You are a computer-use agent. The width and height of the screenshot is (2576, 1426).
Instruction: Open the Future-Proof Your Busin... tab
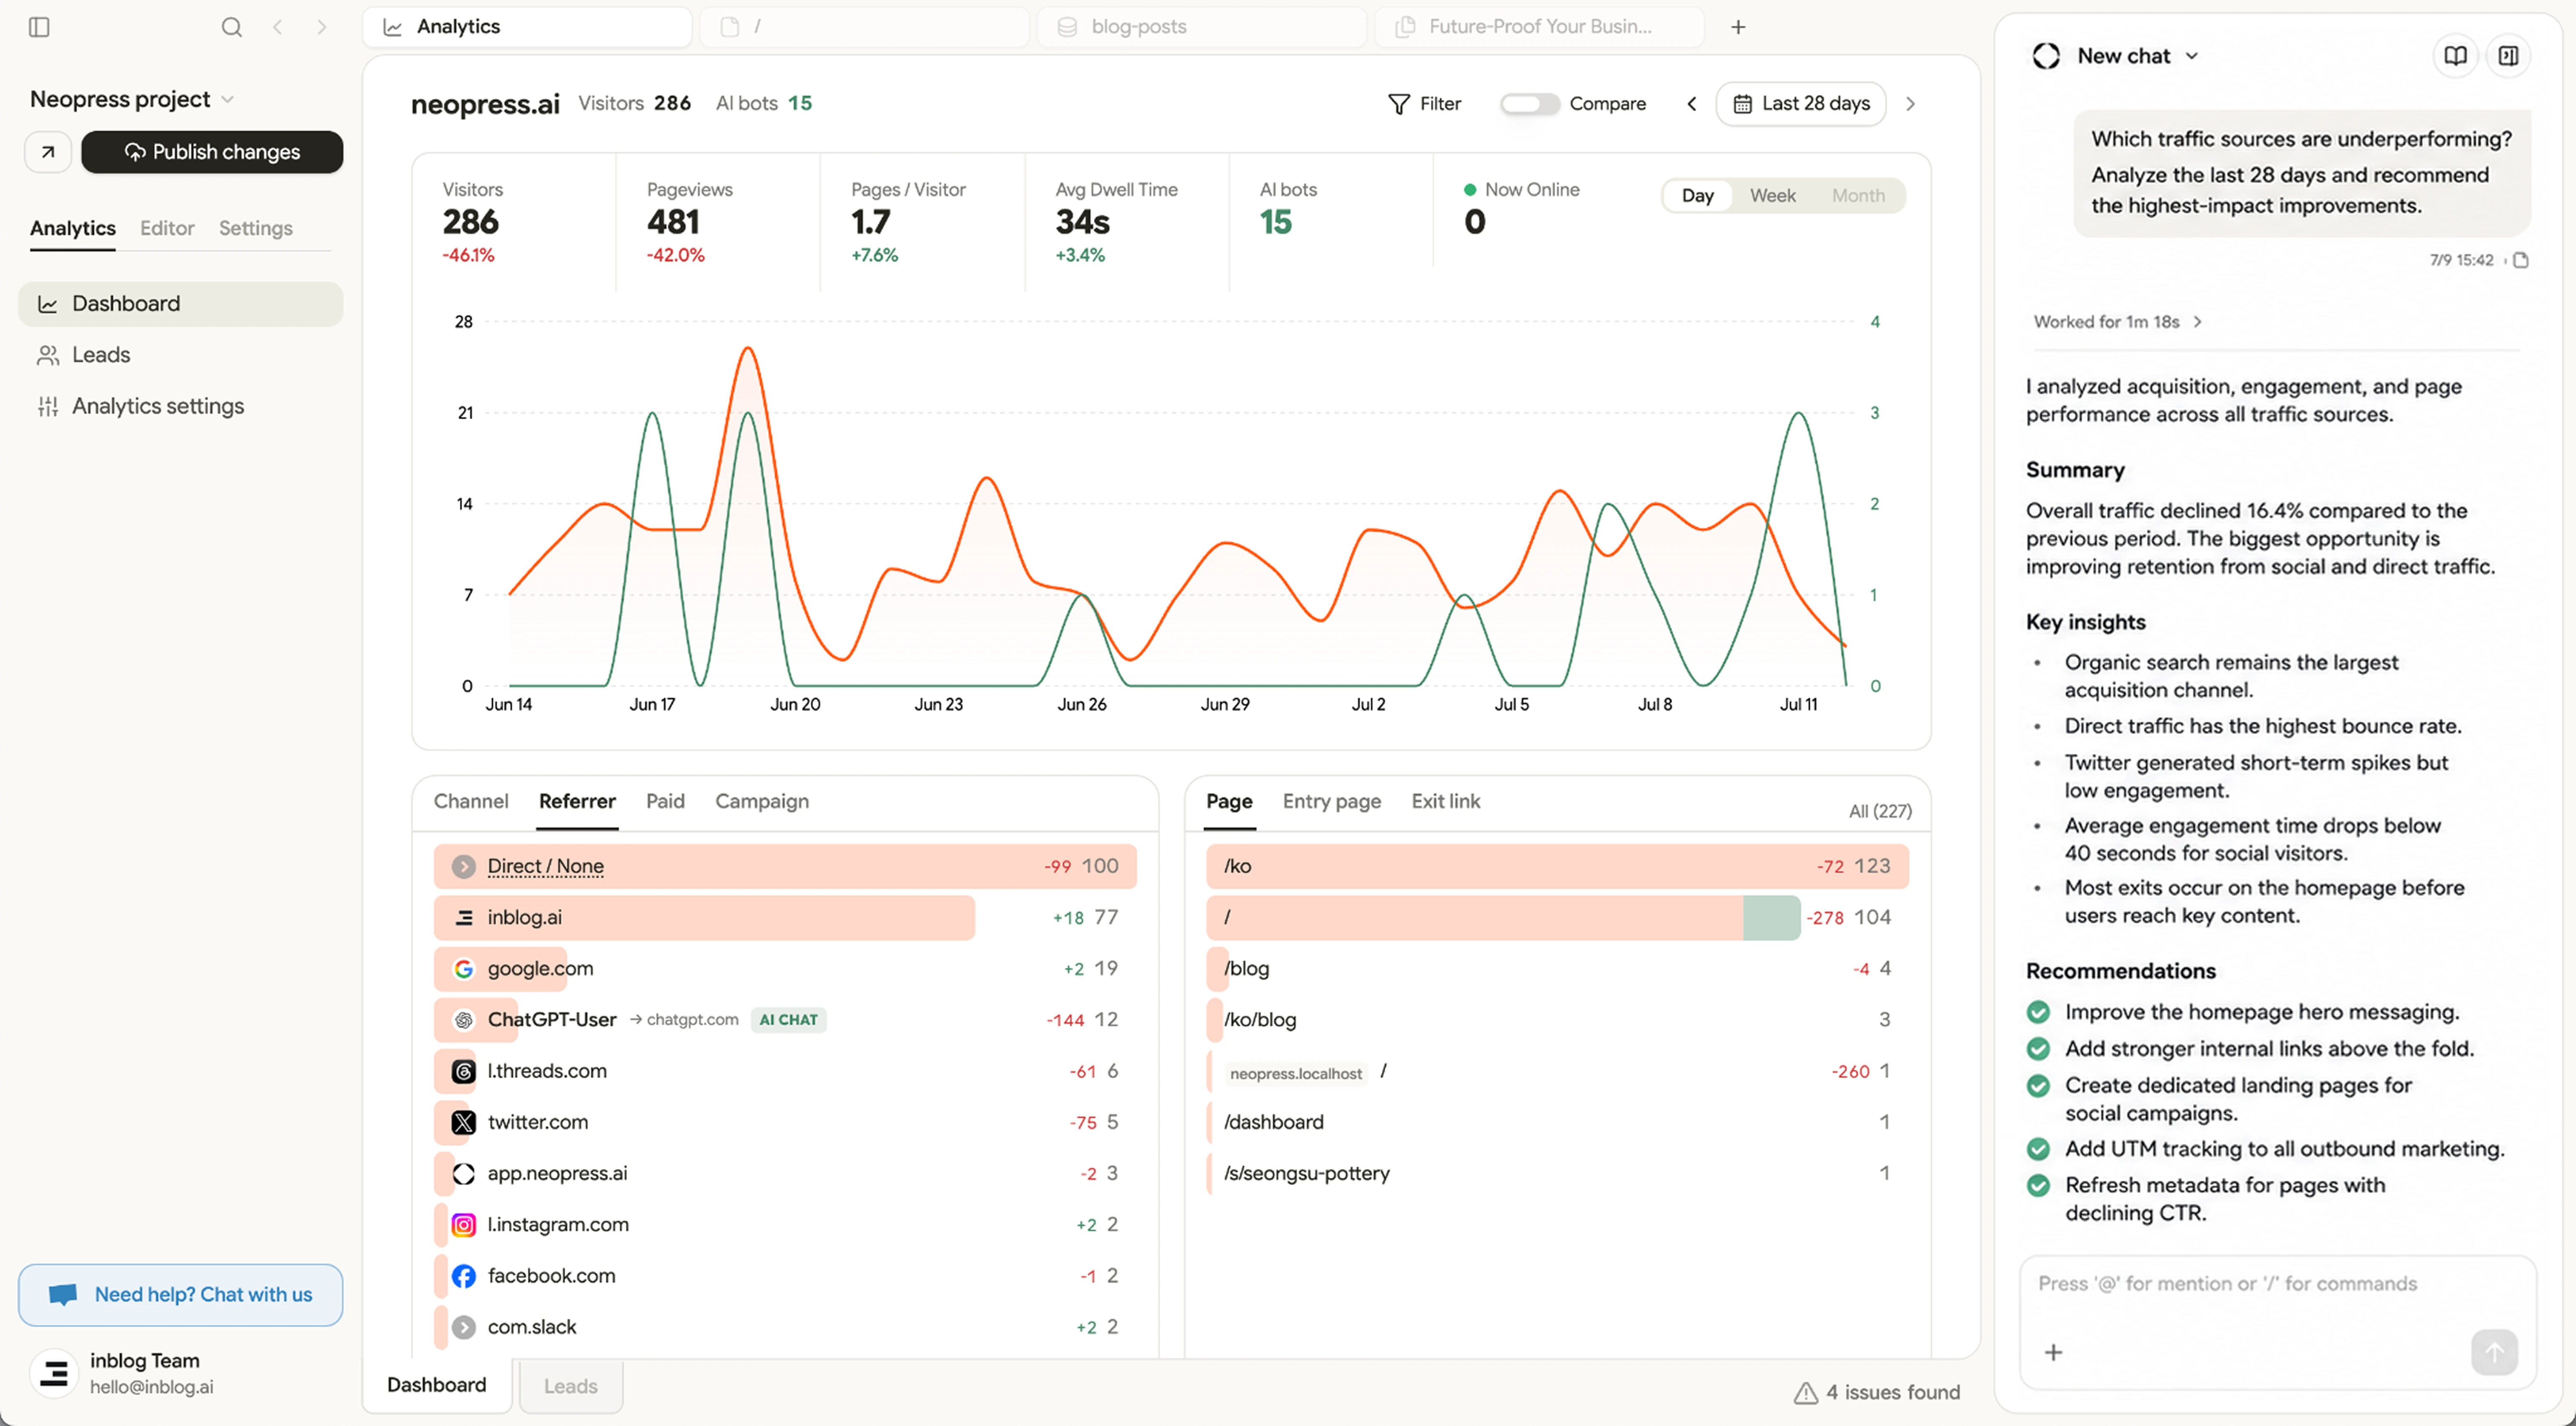(x=1539, y=27)
